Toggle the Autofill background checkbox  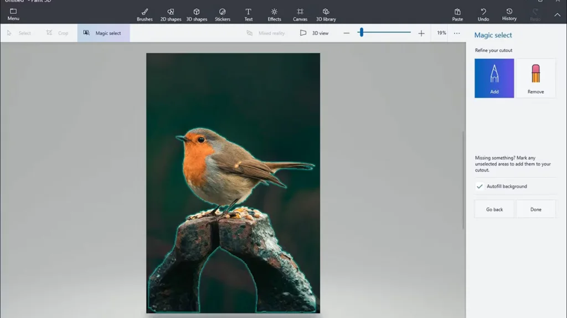coord(480,187)
